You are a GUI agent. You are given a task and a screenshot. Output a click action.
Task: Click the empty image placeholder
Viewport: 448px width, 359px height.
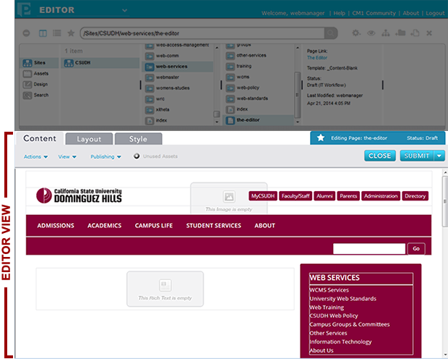pyautogui.click(x=229, y=198)
